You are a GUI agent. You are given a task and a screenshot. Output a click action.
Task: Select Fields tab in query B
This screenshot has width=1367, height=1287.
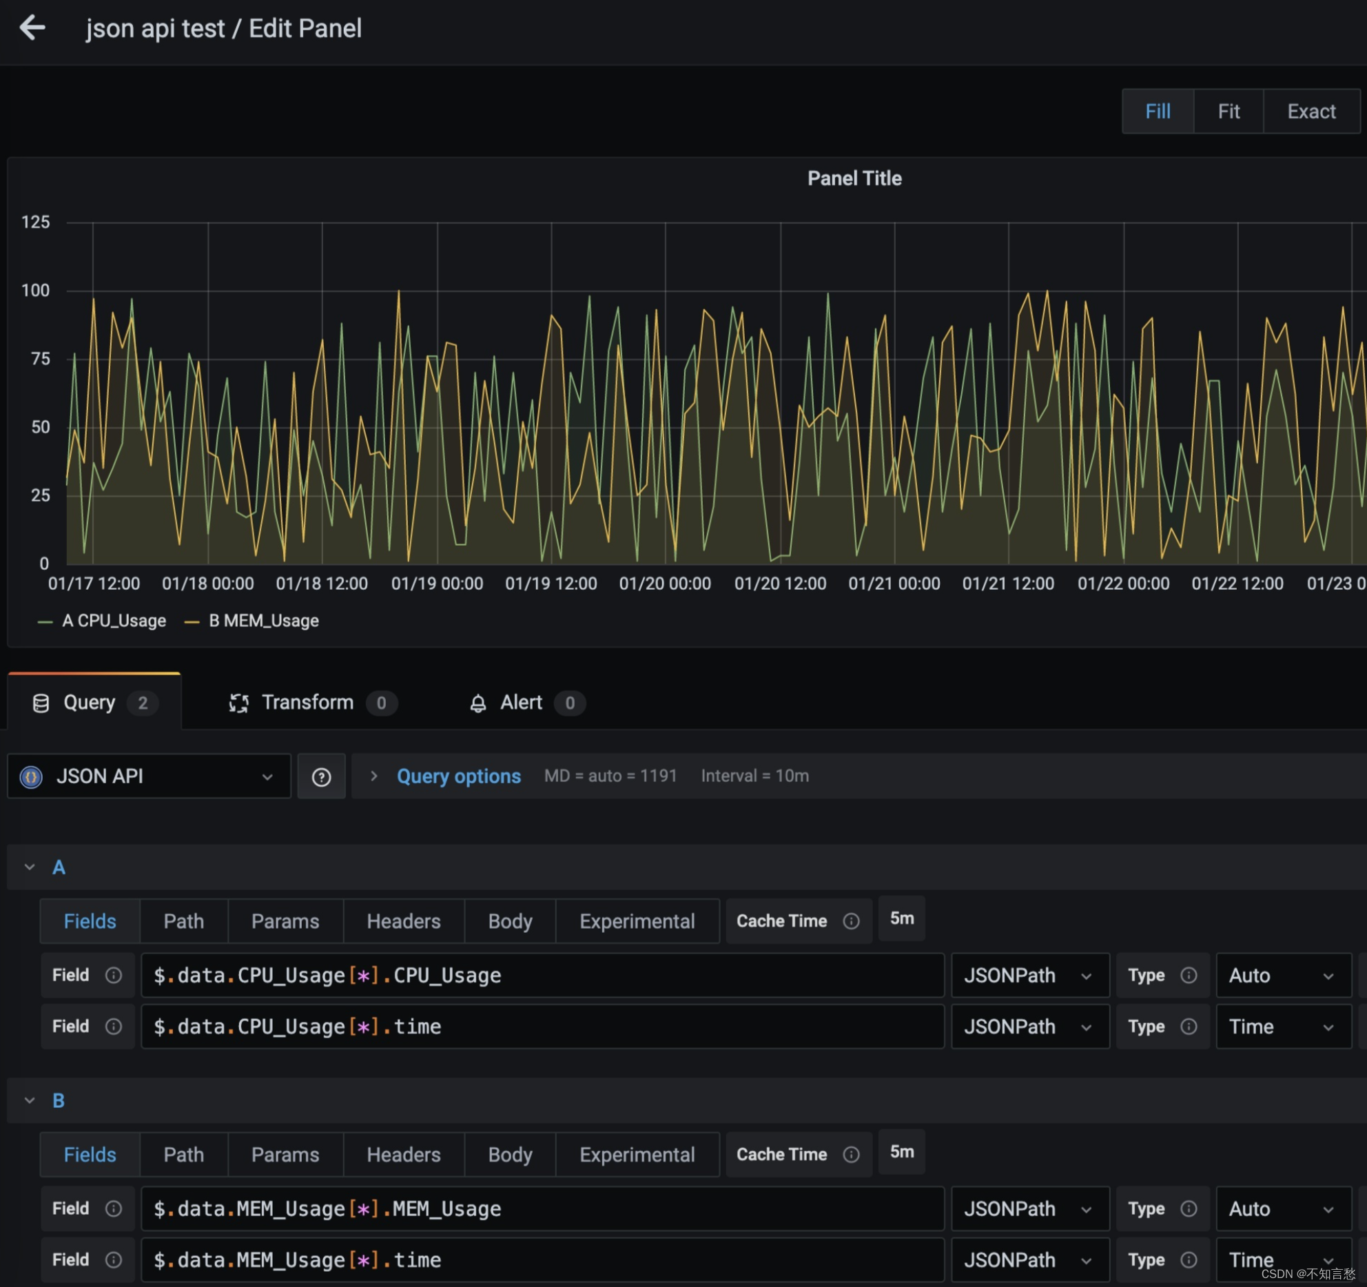[x=90, y=1155]
